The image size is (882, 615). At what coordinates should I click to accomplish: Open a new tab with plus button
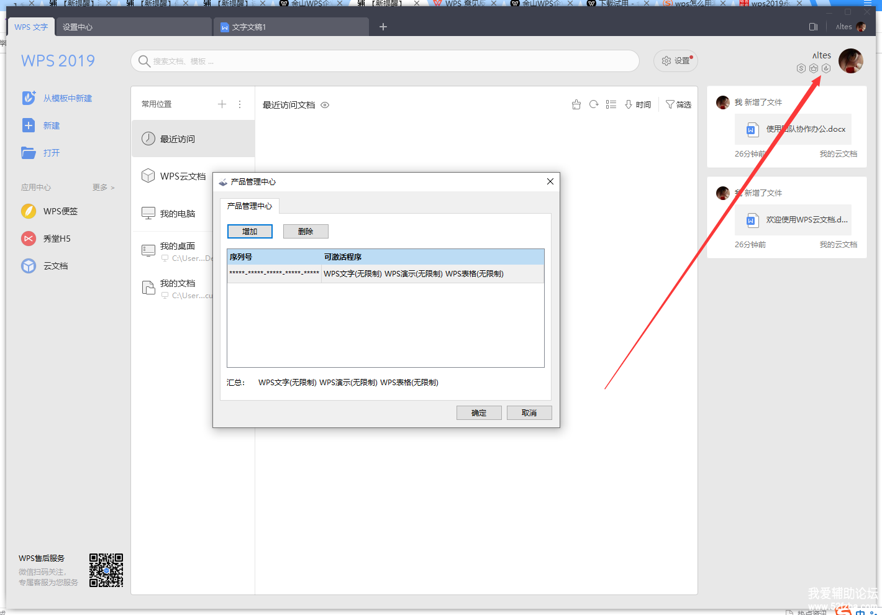tap(383, 27)
